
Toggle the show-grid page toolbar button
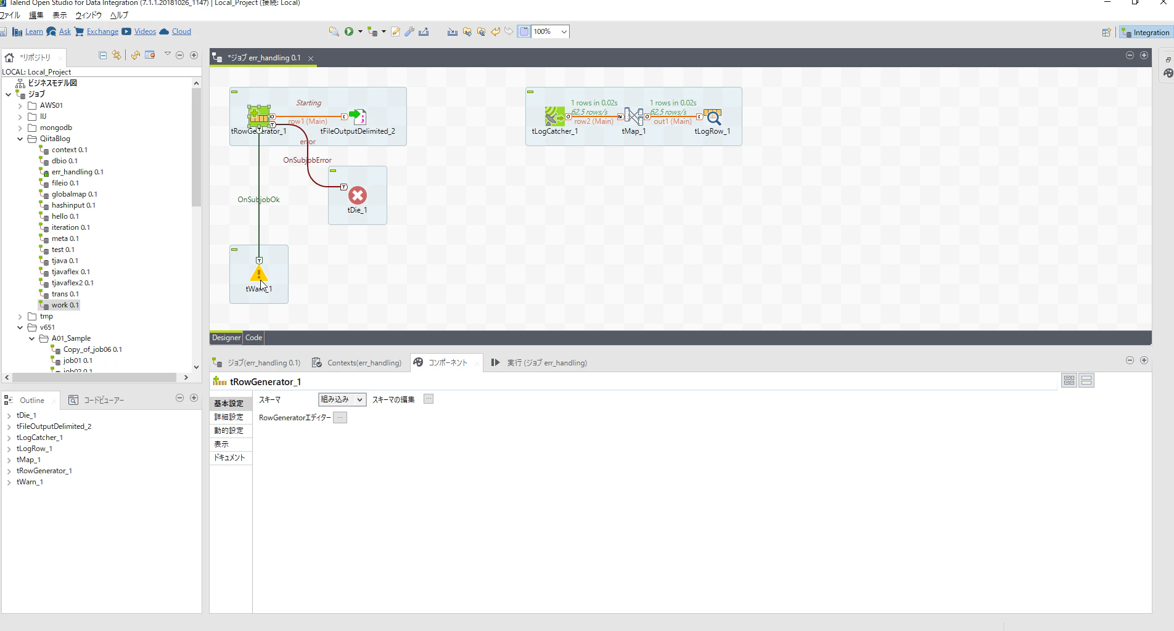(x=523, y=31)
